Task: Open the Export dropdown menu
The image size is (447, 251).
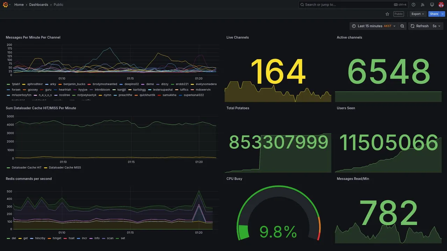Action: click(418, 14)
